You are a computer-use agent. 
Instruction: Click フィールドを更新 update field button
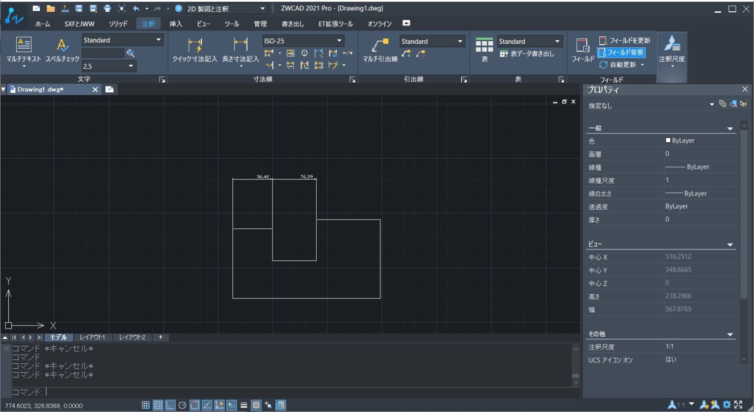point(624,40)
